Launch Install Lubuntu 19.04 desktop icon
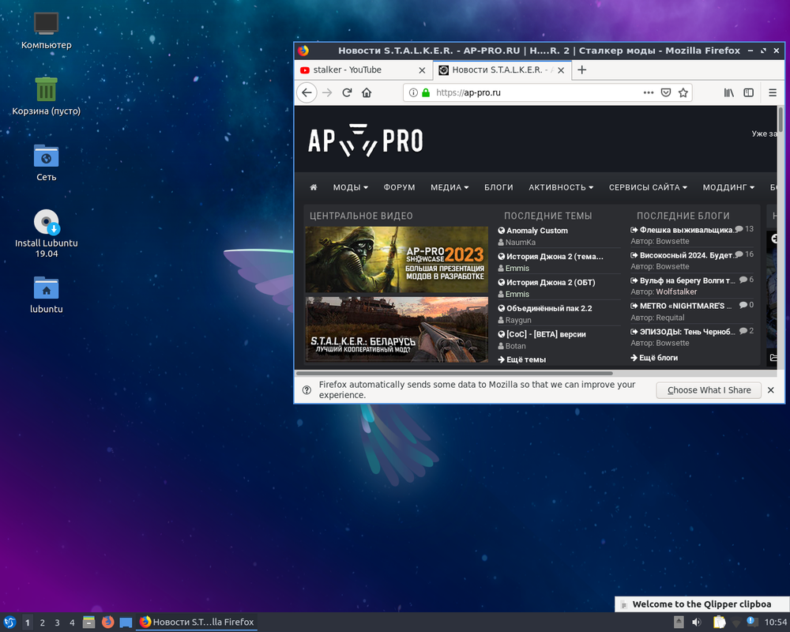The width and height of the screenshot is (790, 632). pyautogui.click(x=47, y=233)
